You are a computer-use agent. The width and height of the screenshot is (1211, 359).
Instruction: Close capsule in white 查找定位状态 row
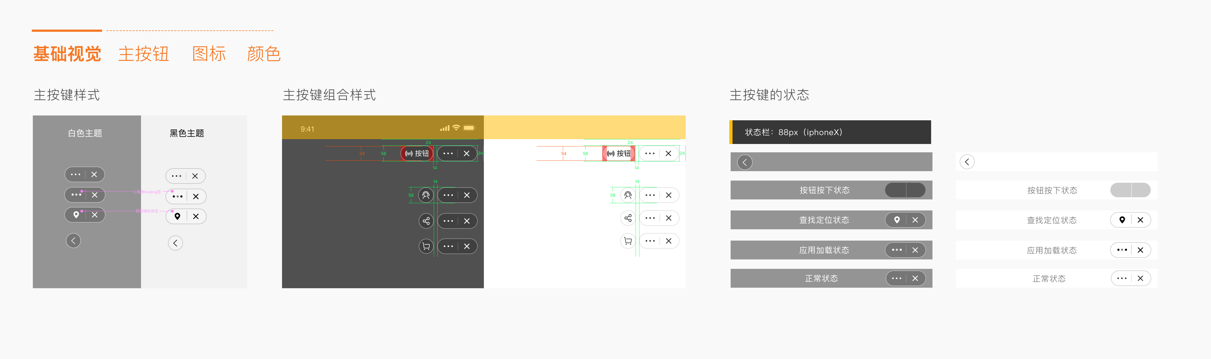(1140, 220)
